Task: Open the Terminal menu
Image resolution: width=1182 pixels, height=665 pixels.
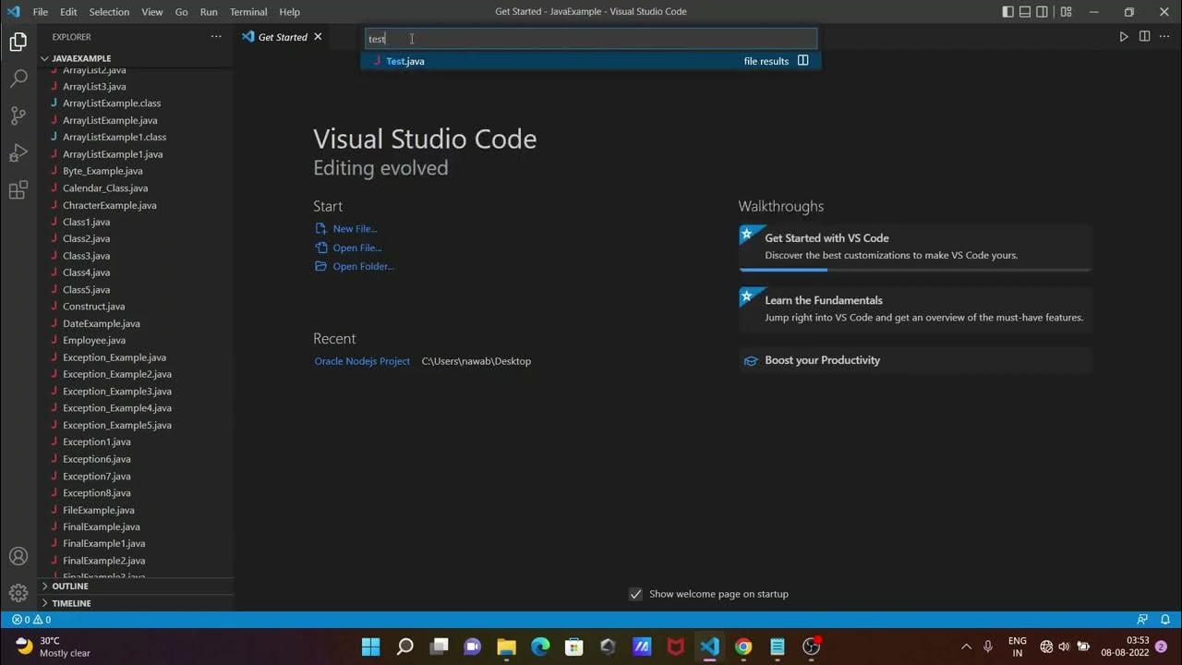Action: [x=248, y=12]
